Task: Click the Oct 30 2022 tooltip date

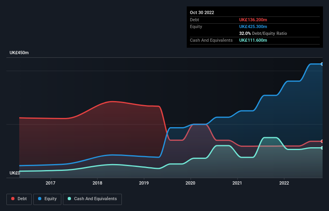Action: 202,12
